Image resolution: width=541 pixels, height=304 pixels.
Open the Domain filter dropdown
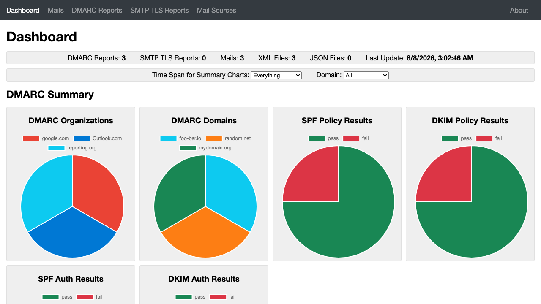point(366,75)
